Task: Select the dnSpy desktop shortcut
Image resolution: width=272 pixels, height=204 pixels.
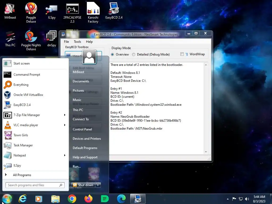Action: pyautogui.click(x=52, y=39)
